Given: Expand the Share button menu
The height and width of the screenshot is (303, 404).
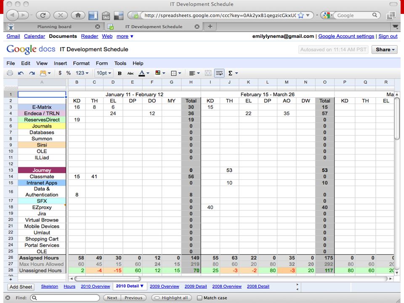Looking at the screenshot, I should point(384,50).
